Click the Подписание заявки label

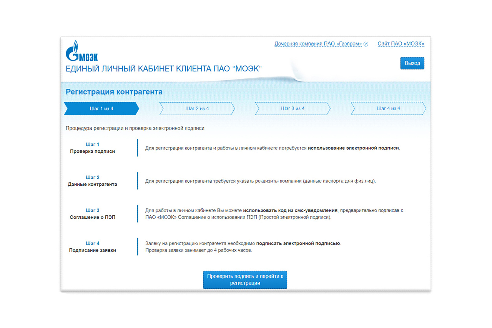pyautogui.click(x=92, y=250)
